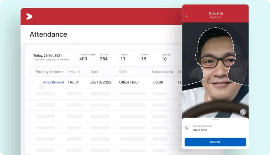This screenshot has width=270, height=155.
Task: Select the Shift column header
Action: (x=123, y=72)
